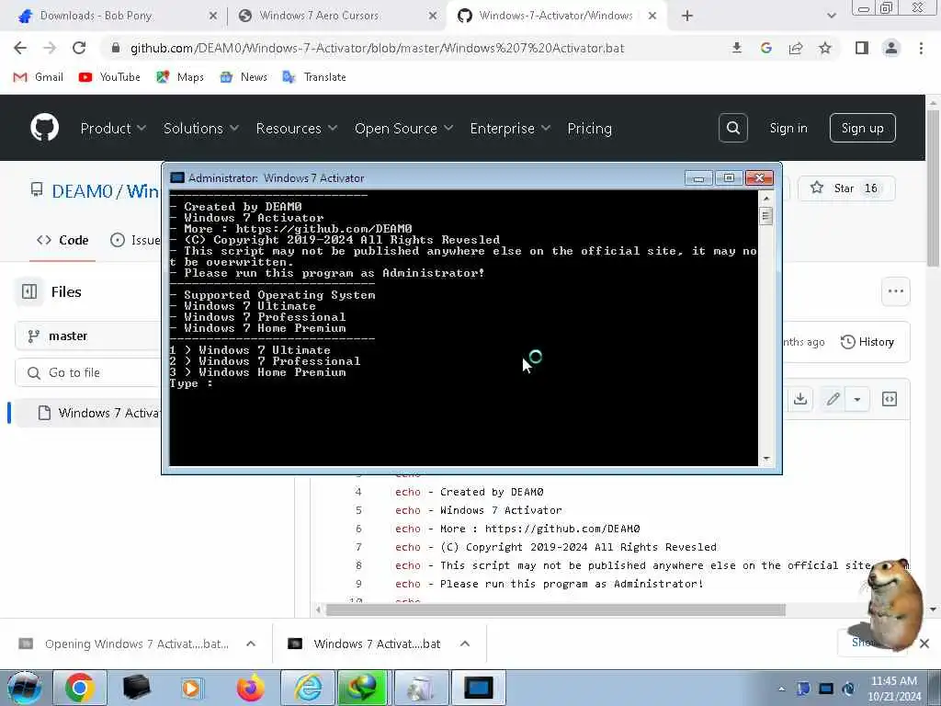941x706 pixels.
Task: Open the three-dot more options button
Action: 895,291
